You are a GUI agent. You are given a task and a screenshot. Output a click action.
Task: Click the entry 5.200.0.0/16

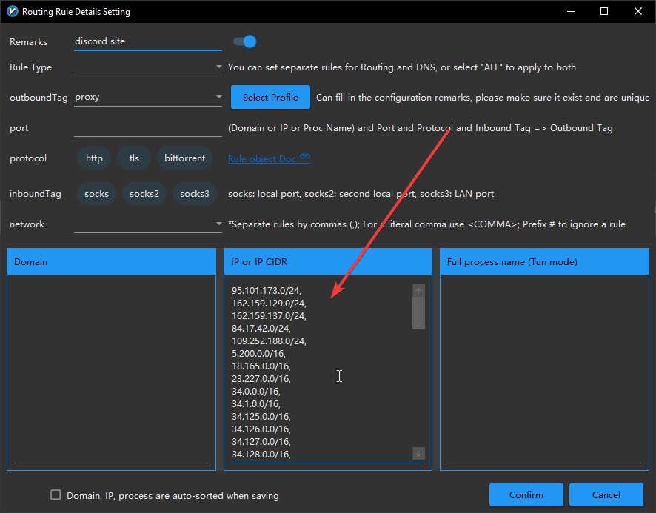[258, 354]
